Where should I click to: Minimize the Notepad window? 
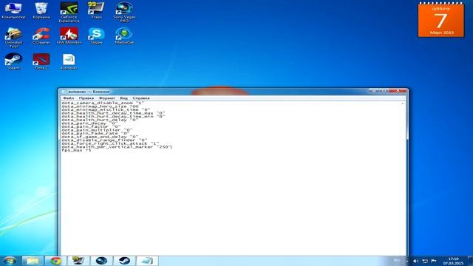click(x=374, y=90)
